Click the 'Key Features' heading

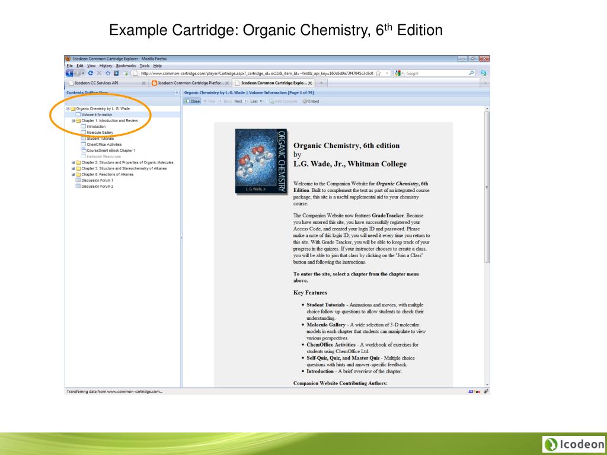point(310,293)
